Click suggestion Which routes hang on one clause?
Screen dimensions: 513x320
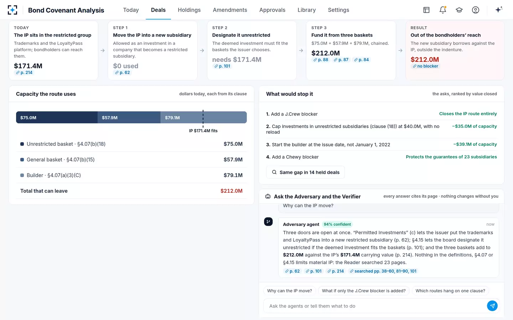[x=450, y=291]
